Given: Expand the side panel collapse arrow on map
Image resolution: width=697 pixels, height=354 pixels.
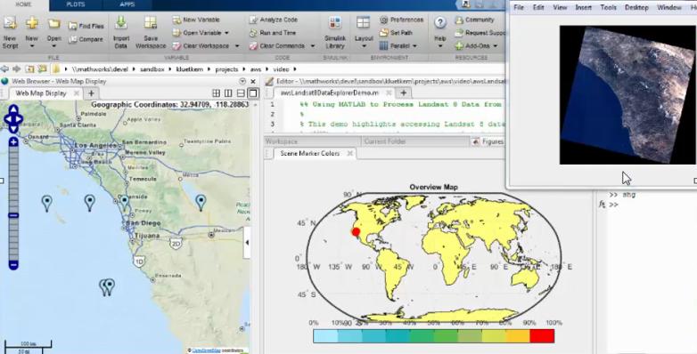Looking at the screenshot, I should 247,242.
